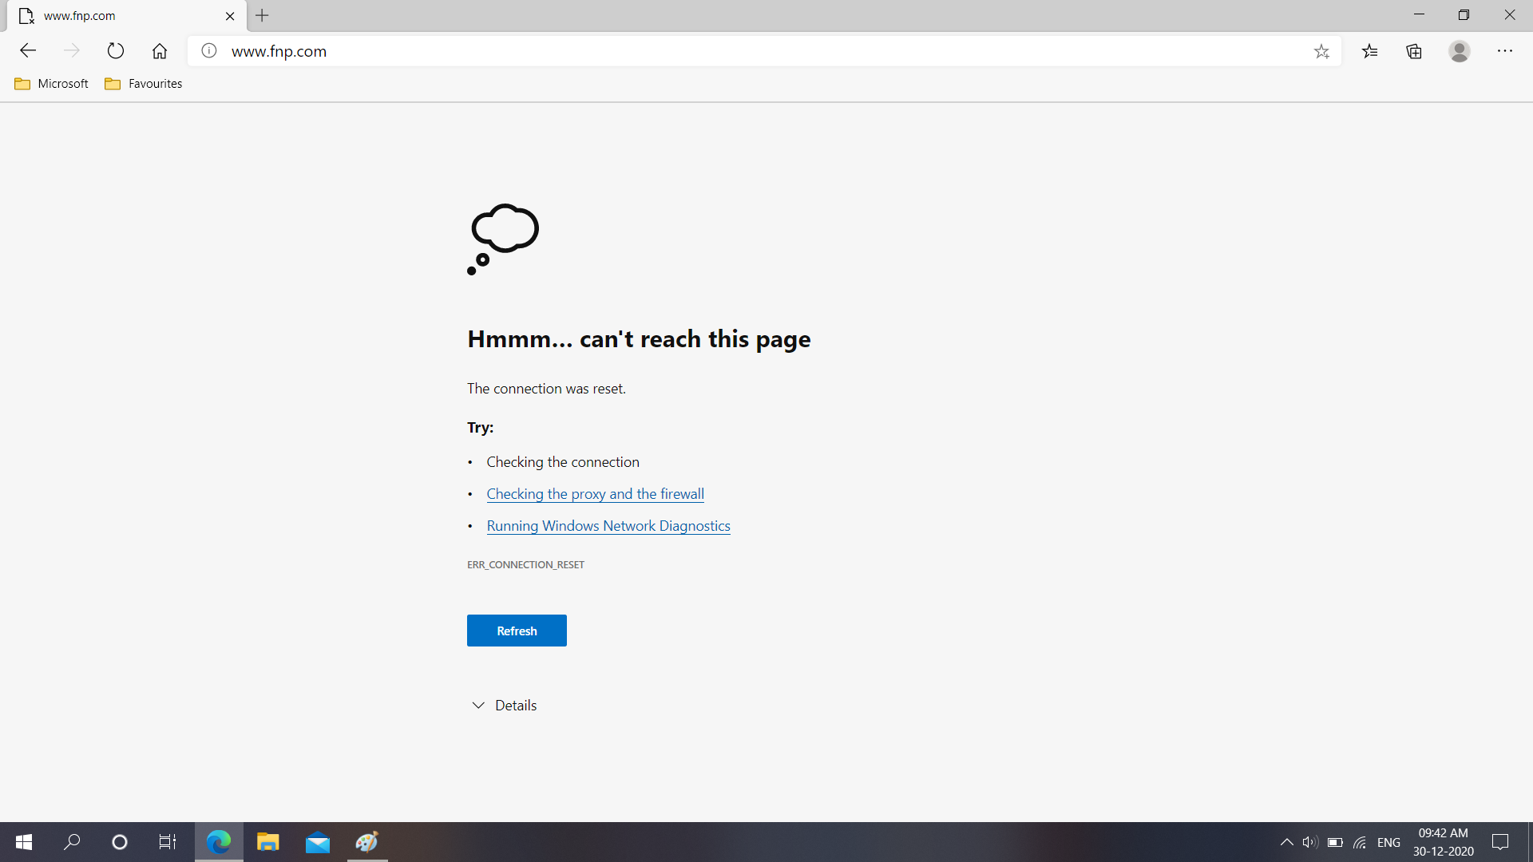Click the Settings and more ellipsis icon
The height and width of the screenshot is (862, 1533).
point(1506,50)
